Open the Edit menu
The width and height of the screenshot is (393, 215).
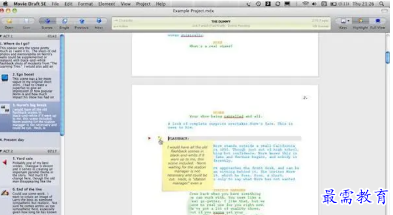tap(68, 3)
